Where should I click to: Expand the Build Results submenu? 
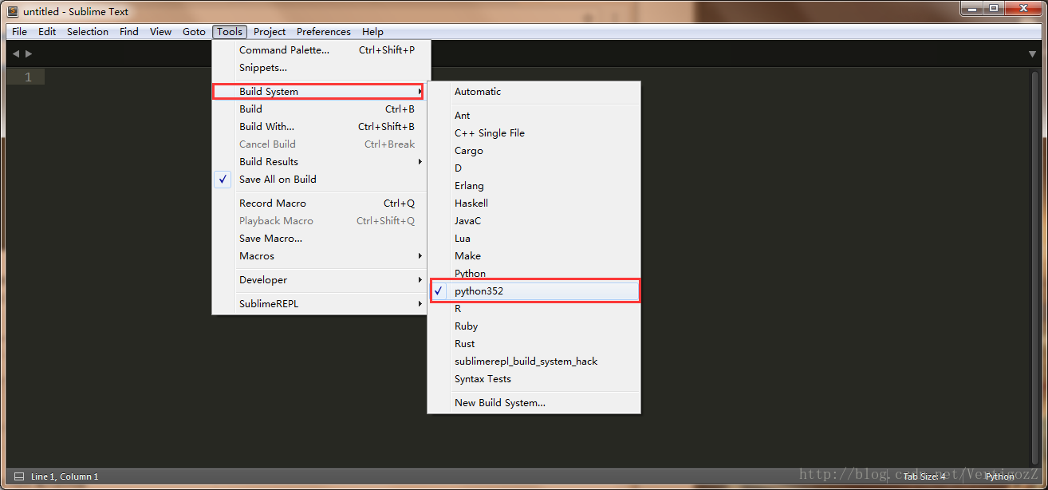pyautogui.click(x=321, y=162)
